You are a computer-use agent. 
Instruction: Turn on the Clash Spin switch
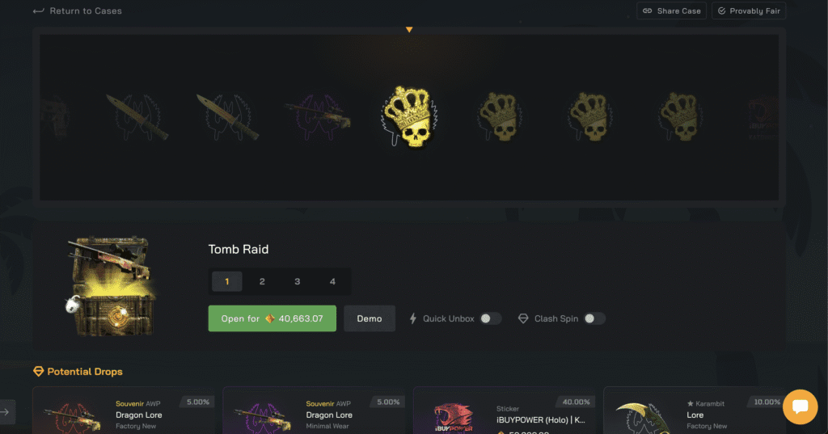coord(594,318)
